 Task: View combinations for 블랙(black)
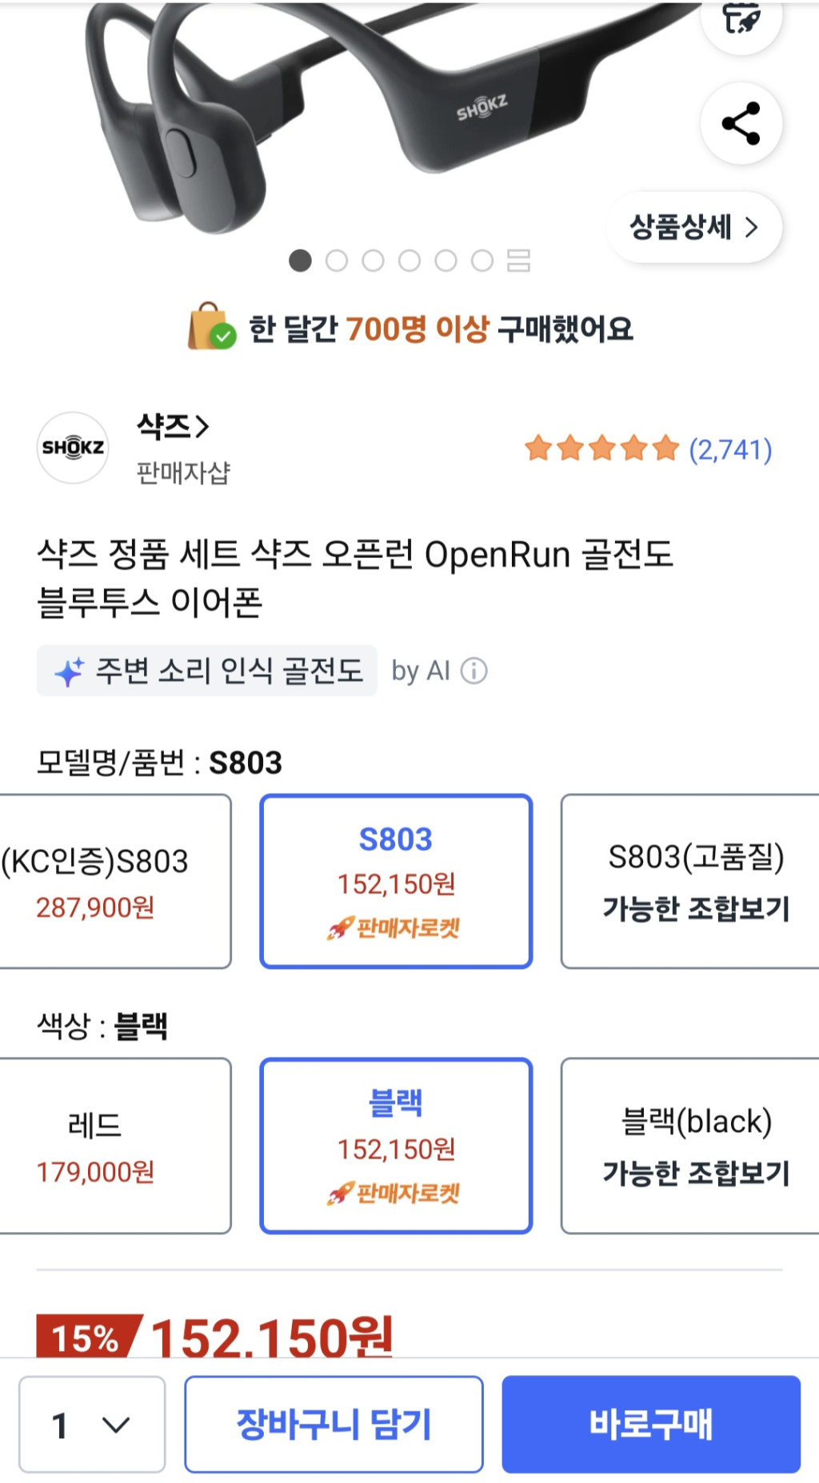(x=694, y=1146)
